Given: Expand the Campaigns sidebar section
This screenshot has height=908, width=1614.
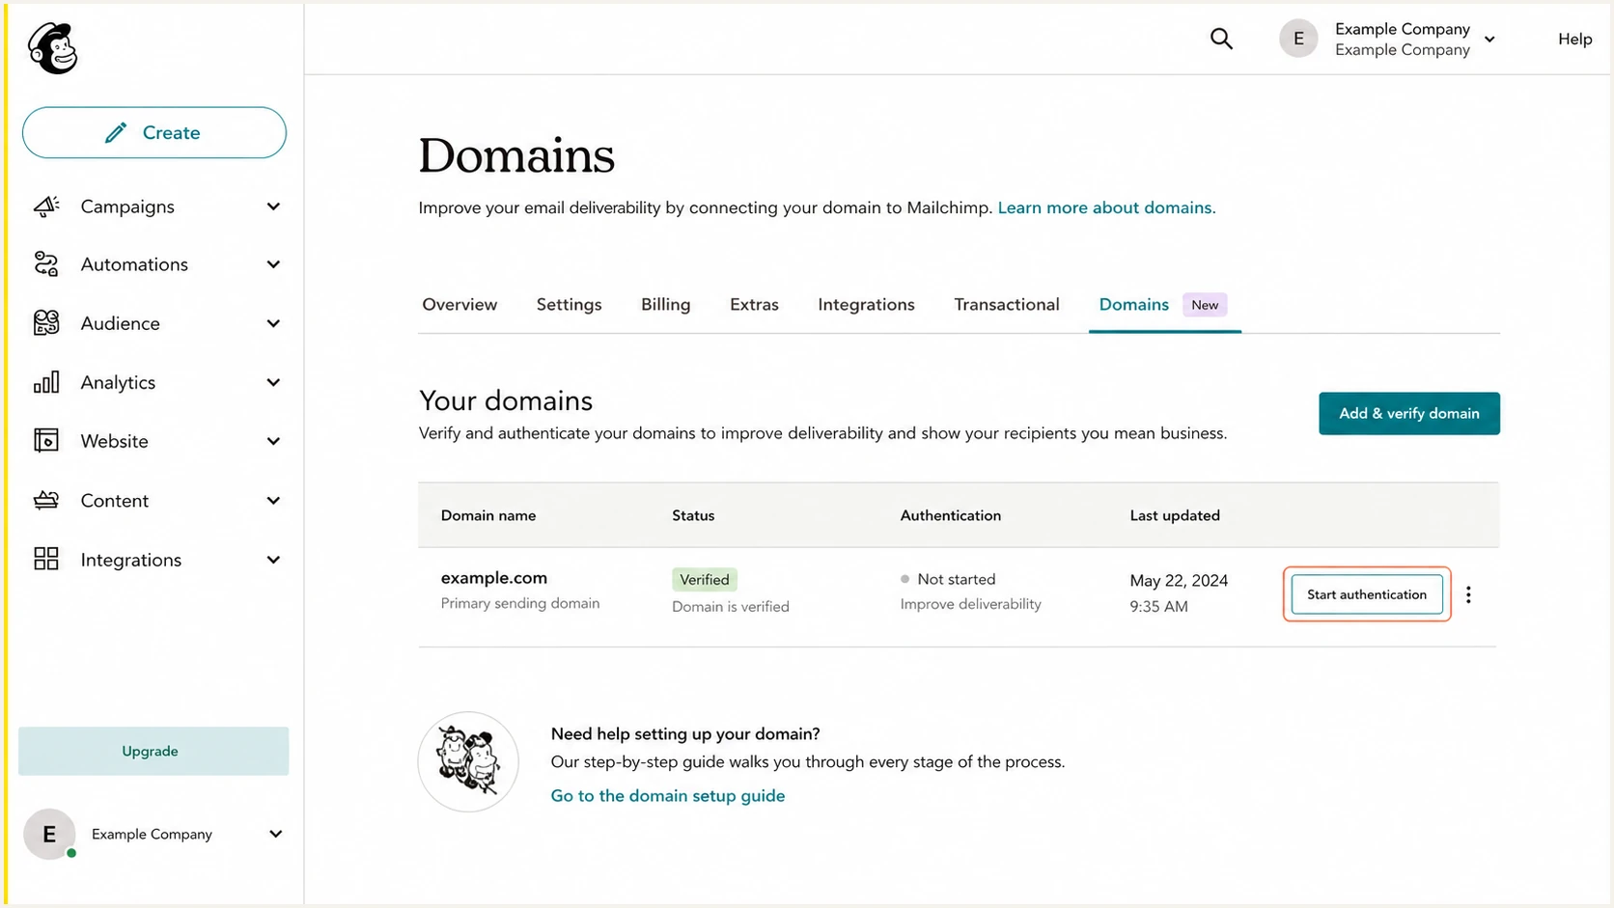Looking at the screenshot, I should [273, 206].
